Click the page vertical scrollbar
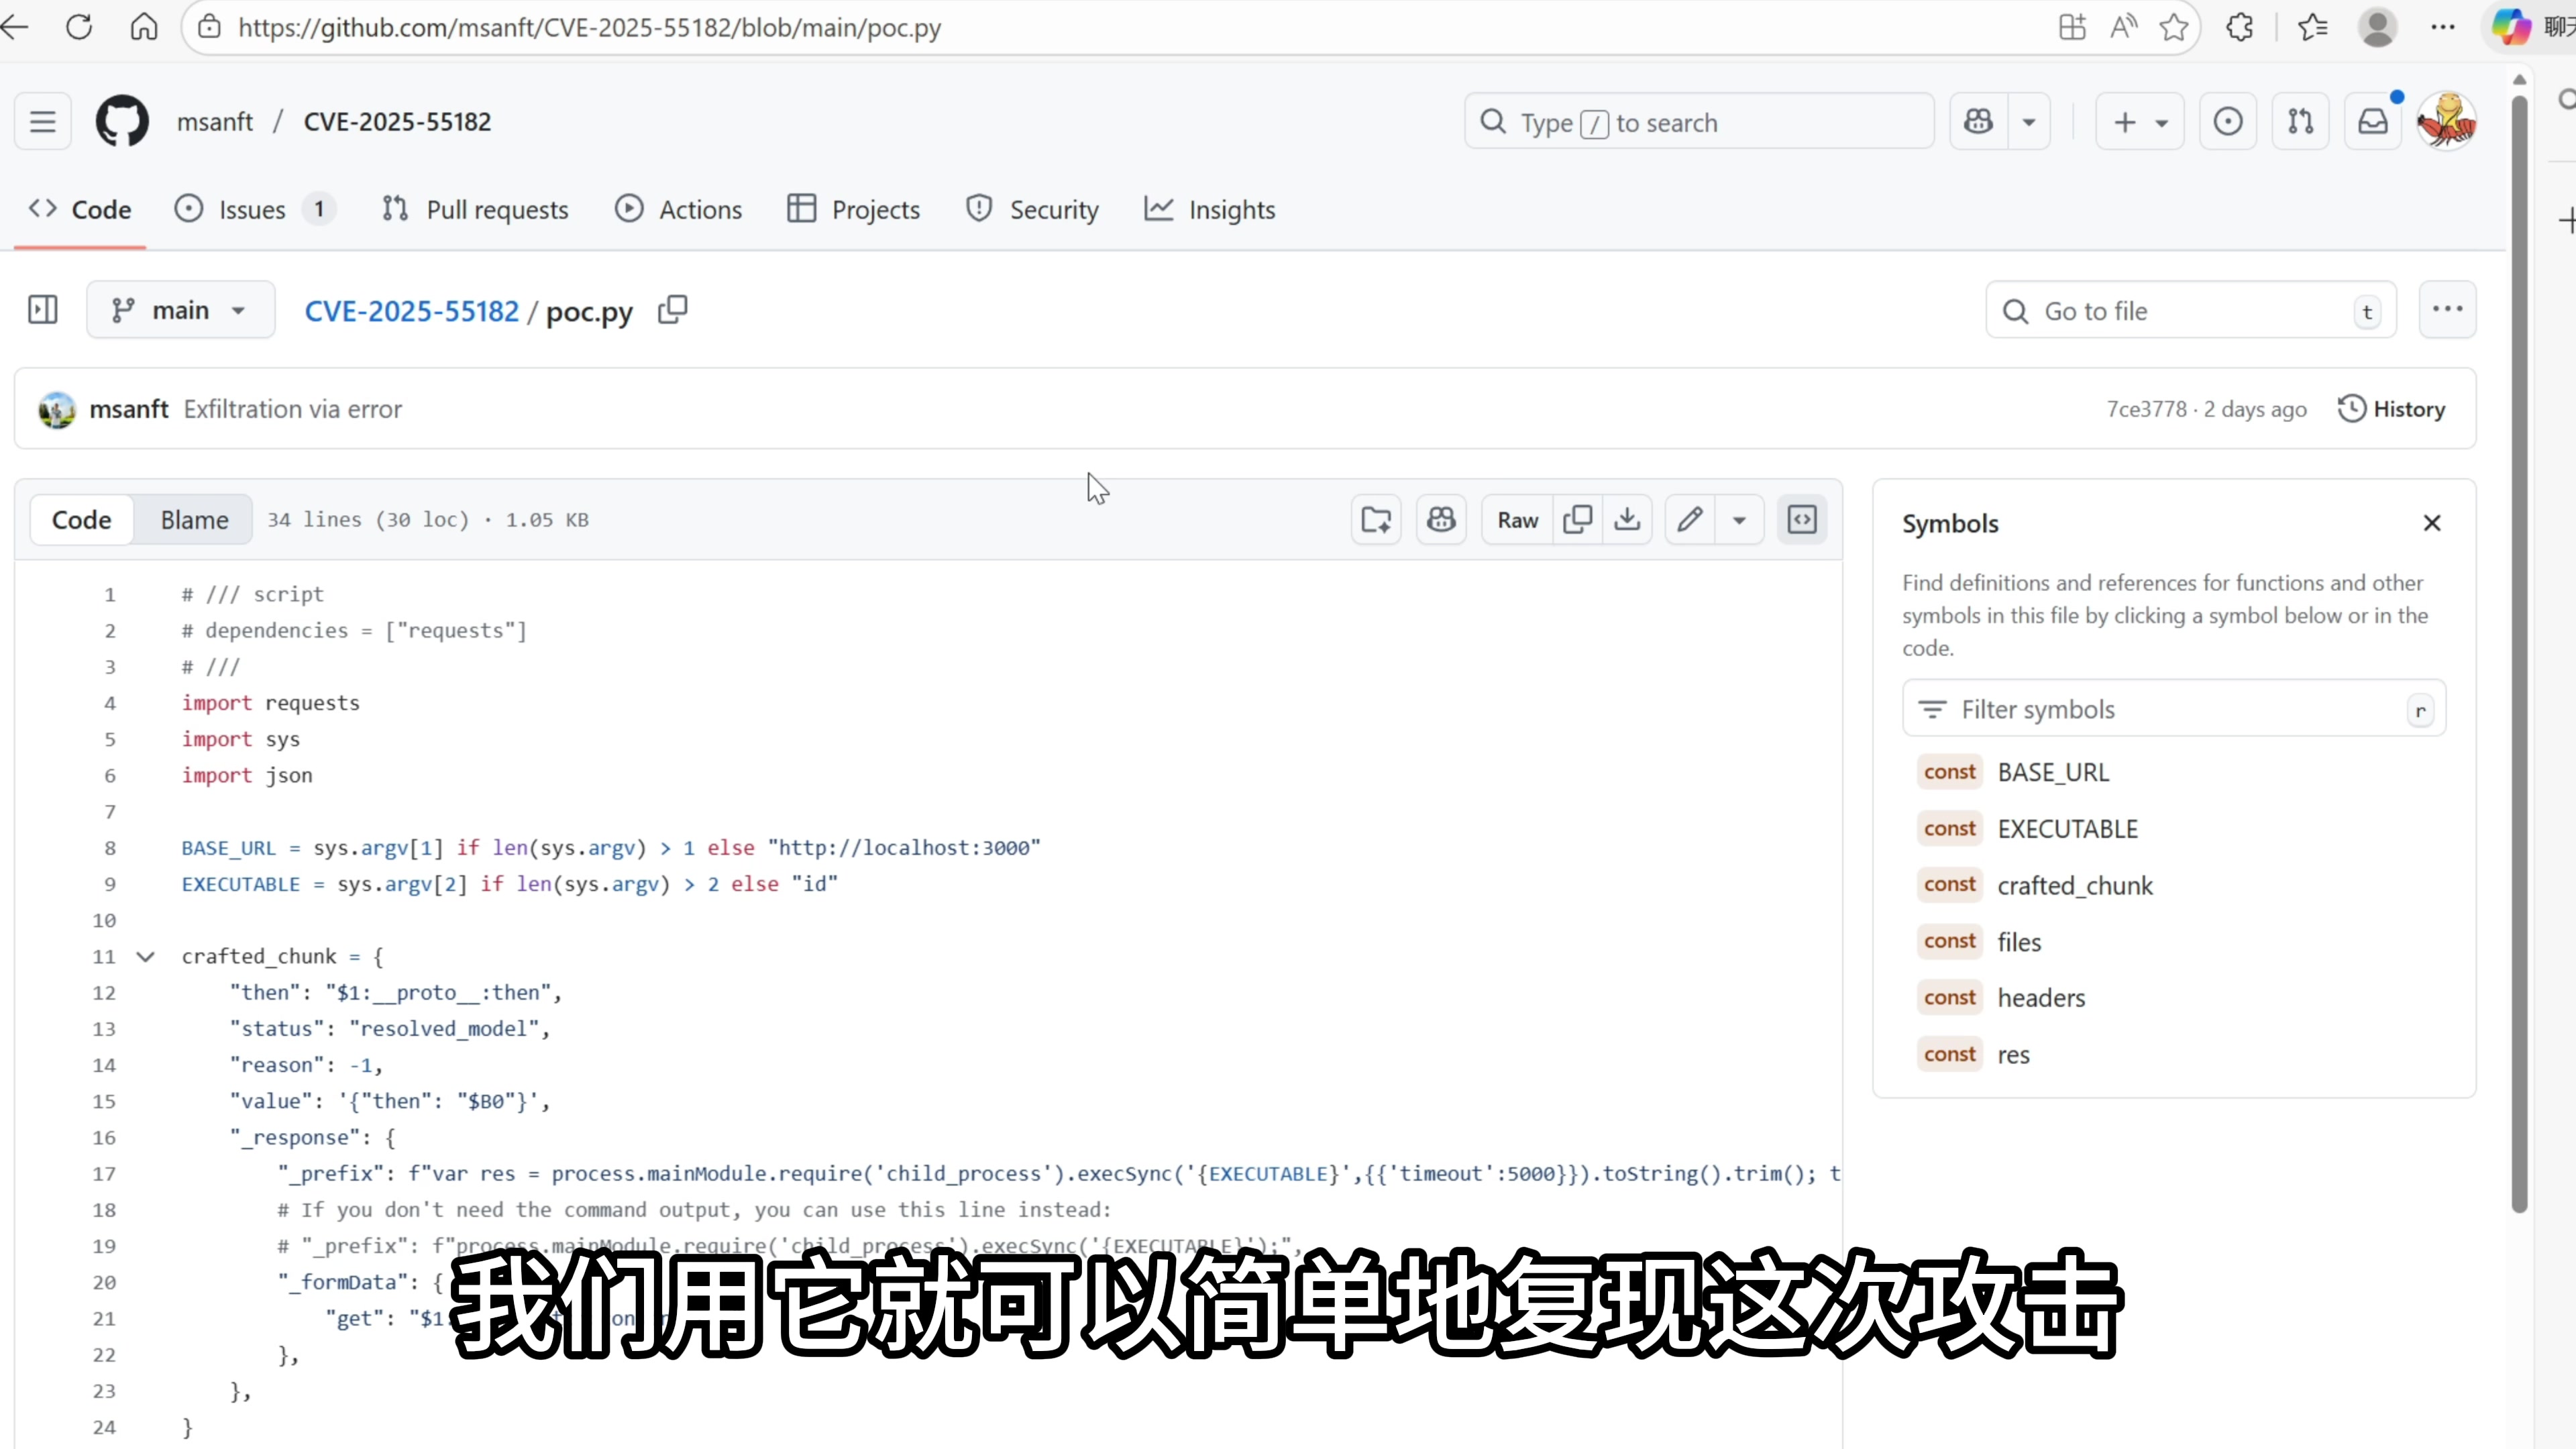The width and height of the screenshot is (2576, 1449). [x=2519, y=650]
